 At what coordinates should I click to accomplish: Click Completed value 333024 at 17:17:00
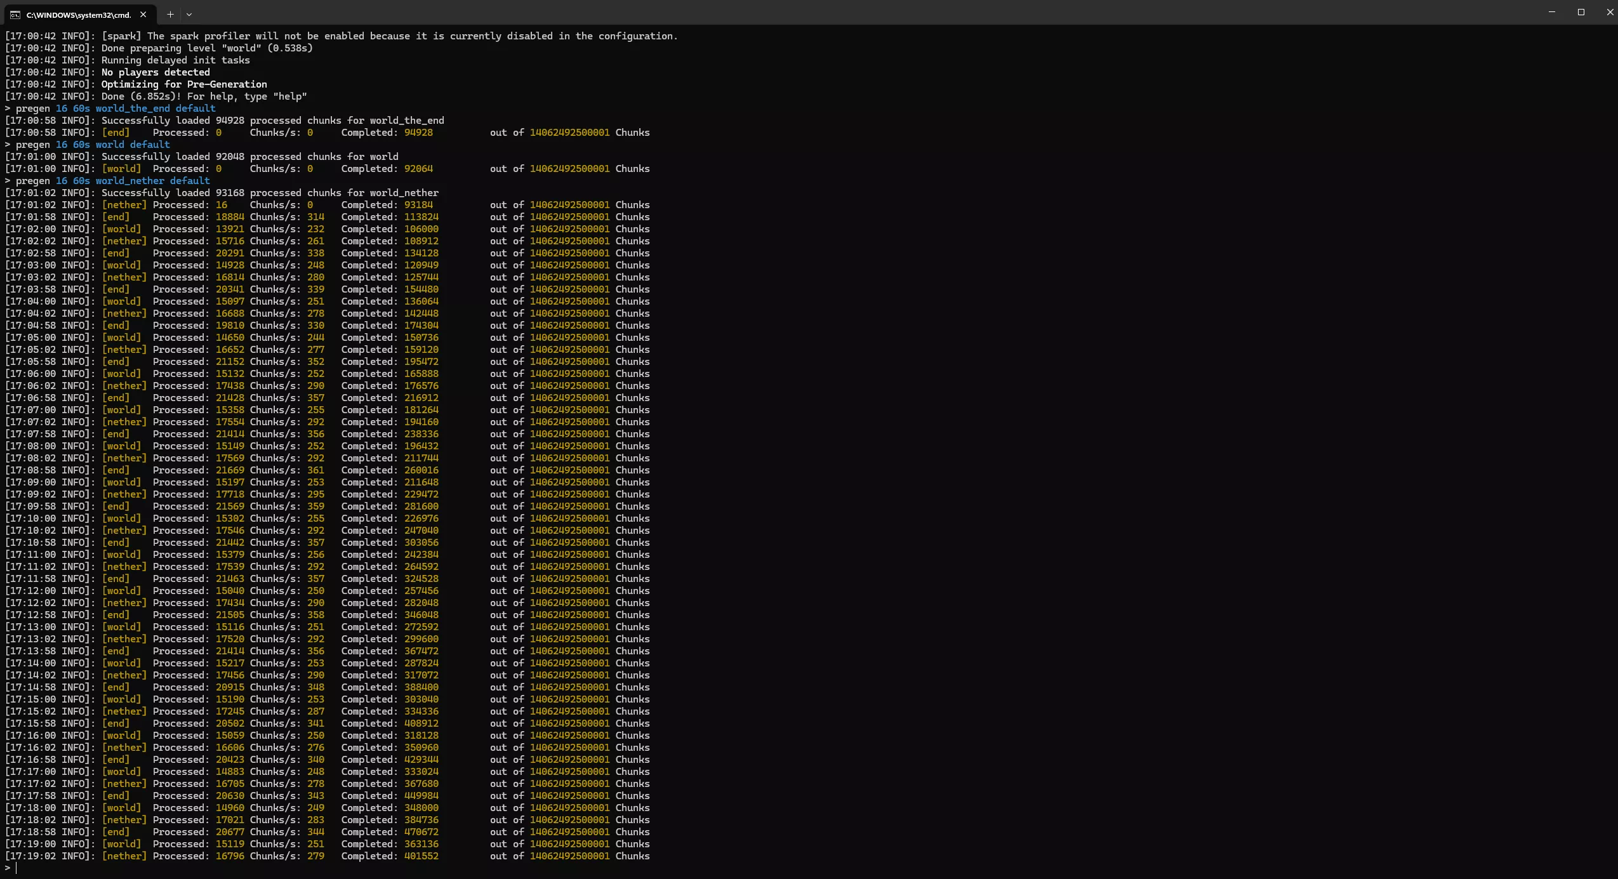[421, 772]
